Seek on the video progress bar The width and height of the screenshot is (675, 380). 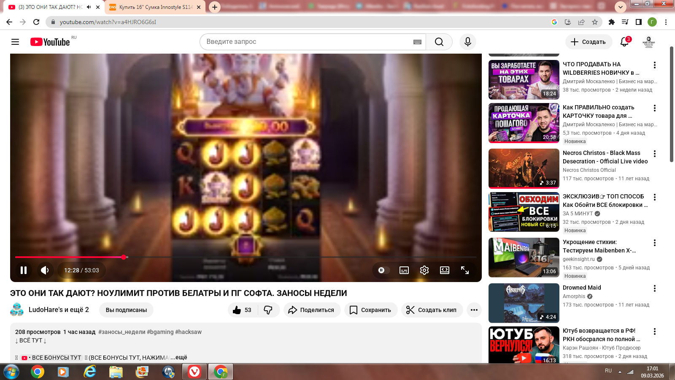click(x=246, y=257)
